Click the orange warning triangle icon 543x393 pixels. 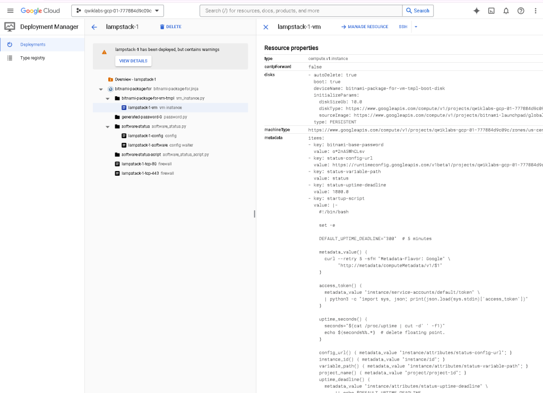click(x=104, y=53)
